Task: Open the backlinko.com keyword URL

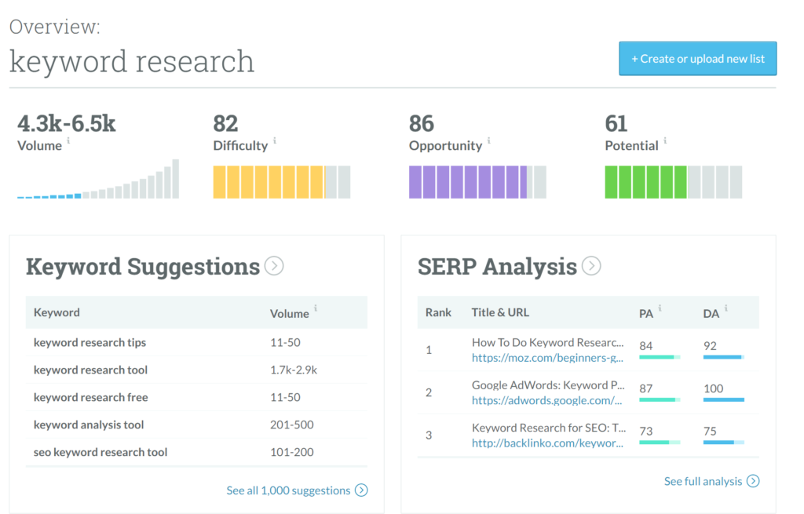Action: pyautogui.click(x=547, y=443)
